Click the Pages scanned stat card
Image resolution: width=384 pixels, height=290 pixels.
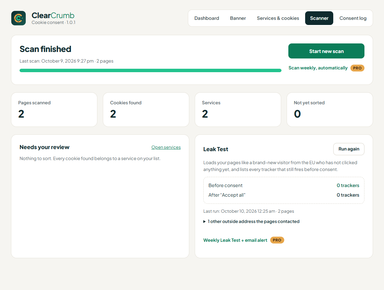pyautogui.click(x=54, y=109)
